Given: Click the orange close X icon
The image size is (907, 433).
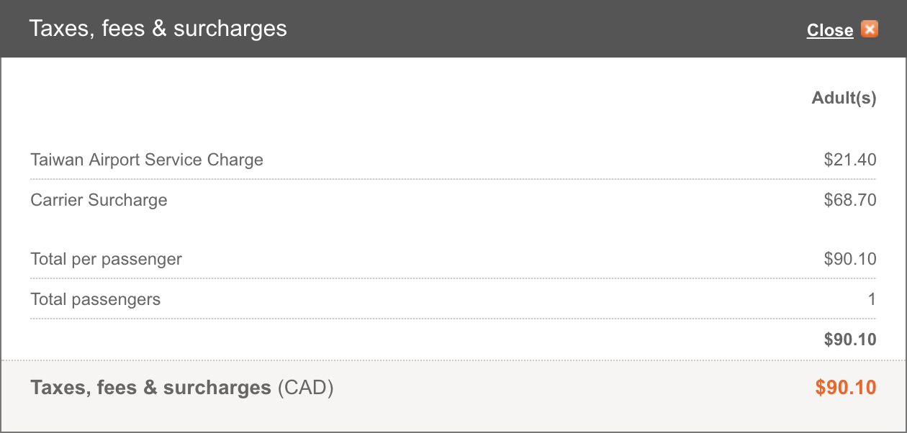Looking at the screenshot, I should (870, 29).
